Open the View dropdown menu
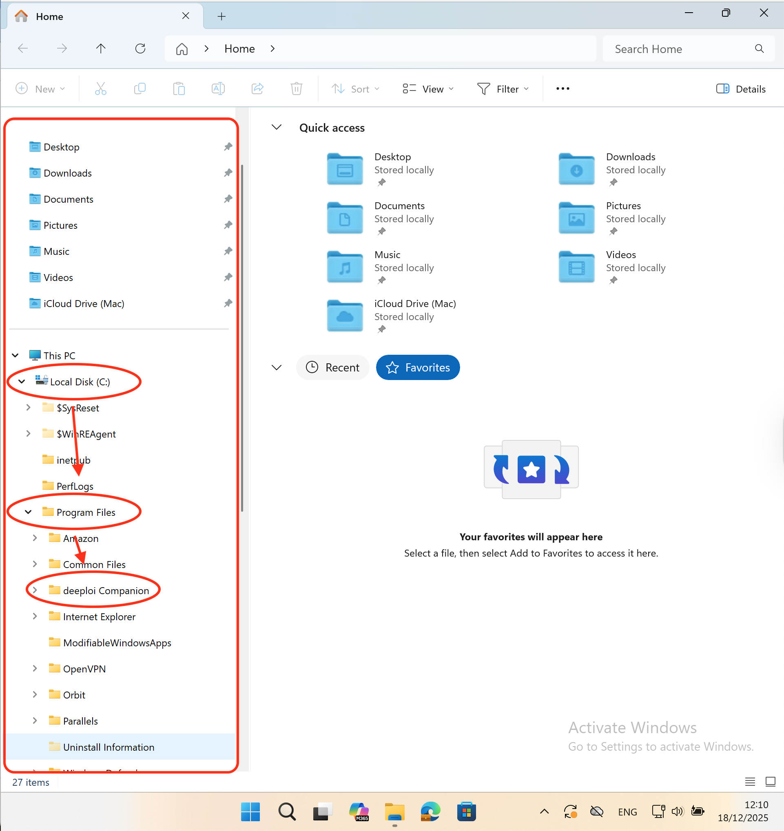The height and width of the screenshot is (831, 784). (428, 89)
